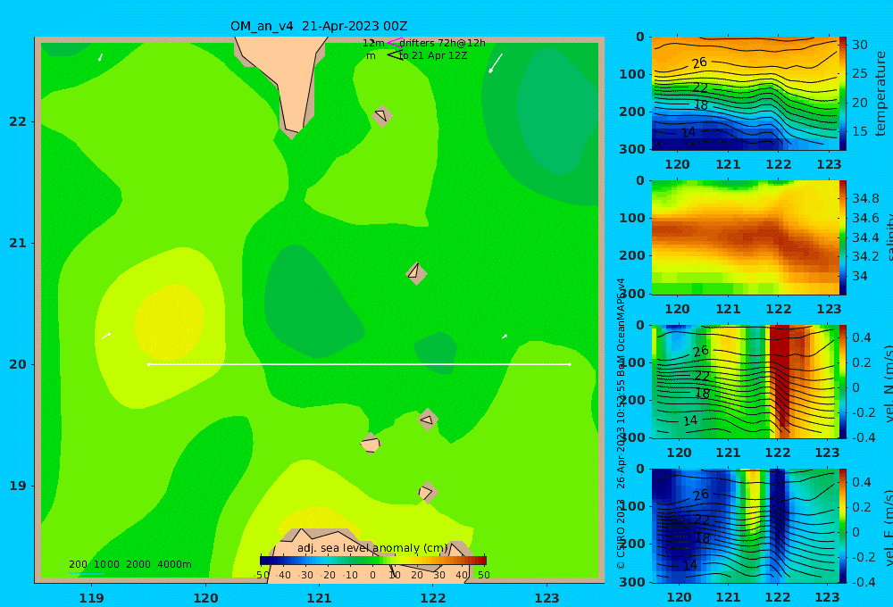Click the temperature colorbar
This screenshot has width=893, height=607.
pyautogui.click(x=842, y=94)
